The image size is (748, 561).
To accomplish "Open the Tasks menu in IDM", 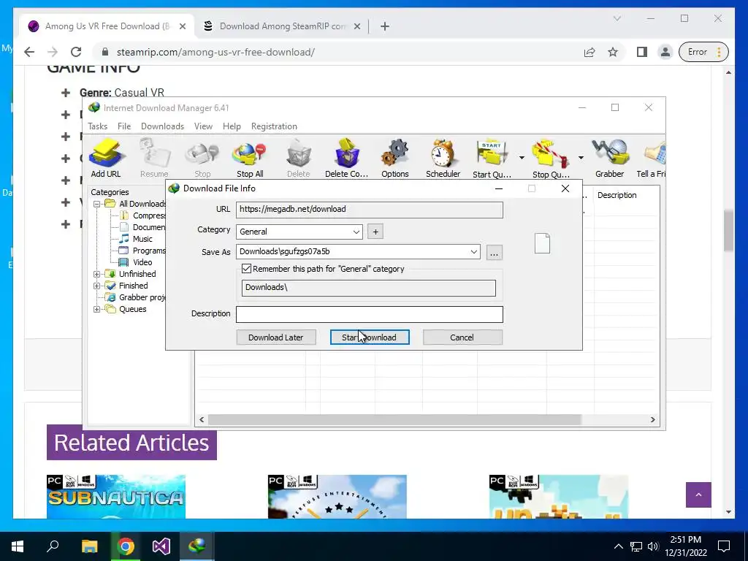I will tap(97, 126).
